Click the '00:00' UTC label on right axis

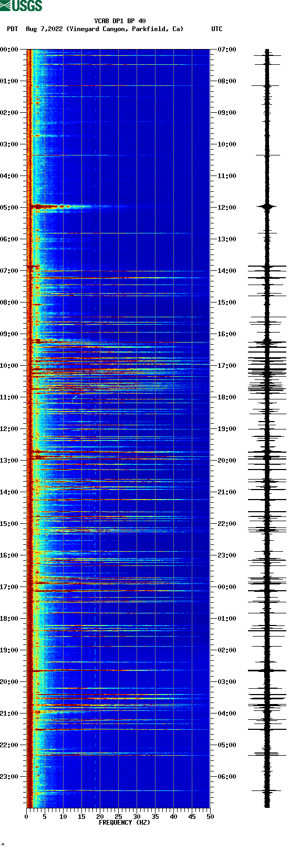pyautogui.click(x=227, y=587)
